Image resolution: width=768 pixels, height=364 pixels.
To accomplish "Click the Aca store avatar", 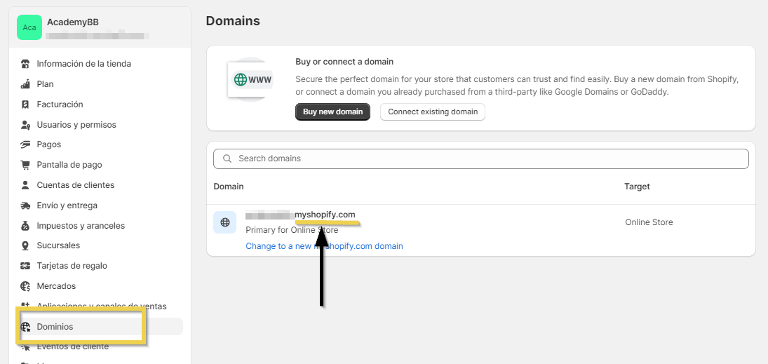I will tap(29, 27).
